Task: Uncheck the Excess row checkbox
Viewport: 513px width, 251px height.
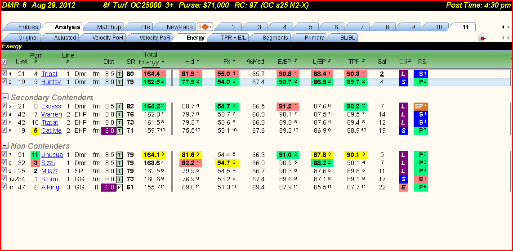Action: click(4, 105)
